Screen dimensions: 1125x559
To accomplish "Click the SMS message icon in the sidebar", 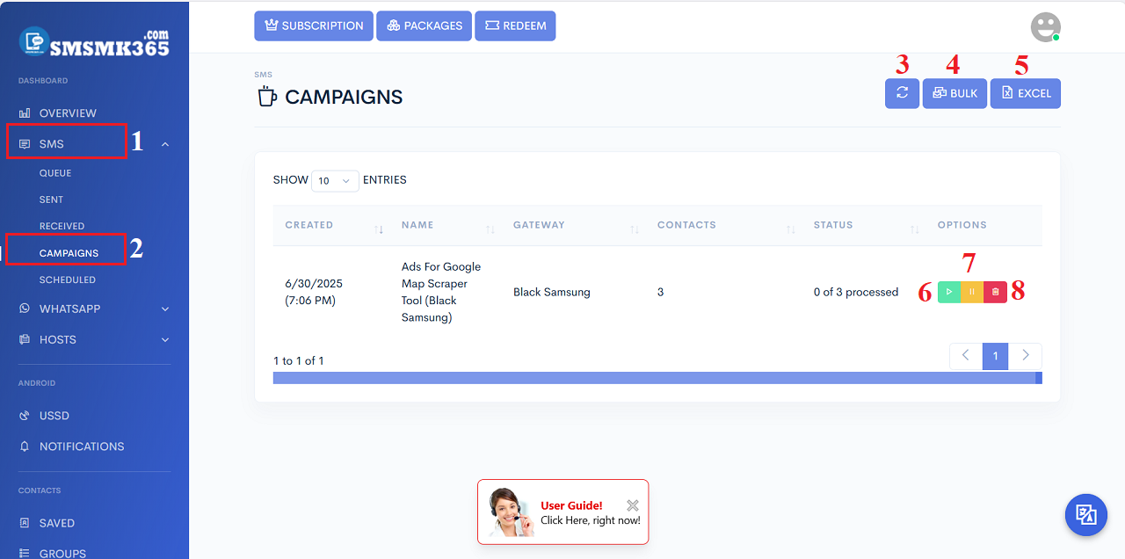I will pos(25,144).
